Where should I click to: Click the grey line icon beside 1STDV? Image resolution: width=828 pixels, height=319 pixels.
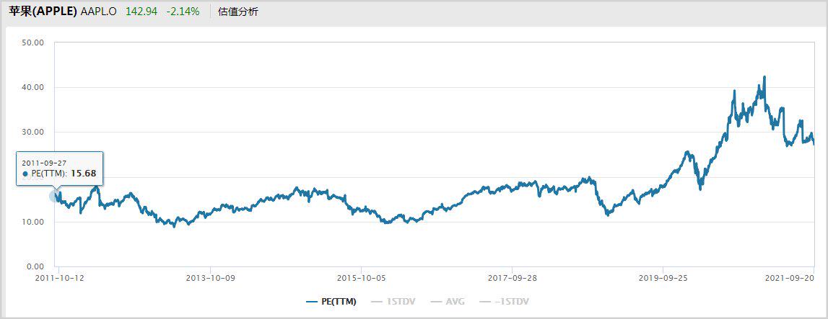pos(375,302)
